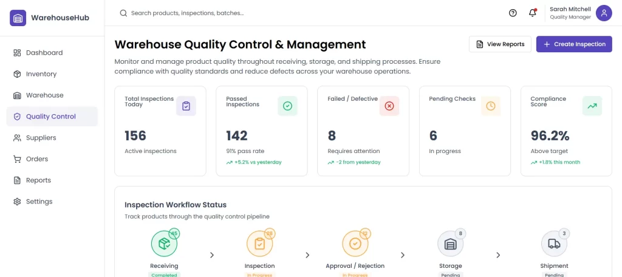Click 'Requires attention' text
622x277 pixels.
(x=354, y=151)
